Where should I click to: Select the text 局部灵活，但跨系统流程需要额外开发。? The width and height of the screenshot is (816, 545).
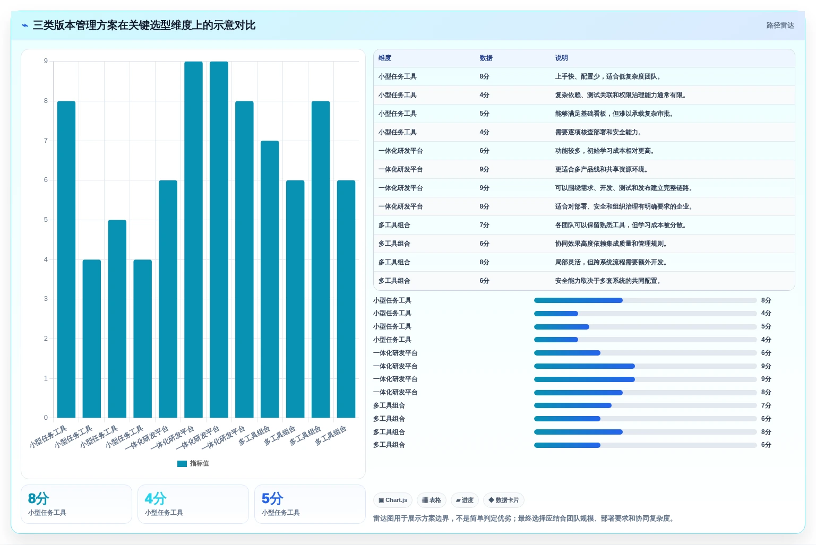(x=612, y=263)
